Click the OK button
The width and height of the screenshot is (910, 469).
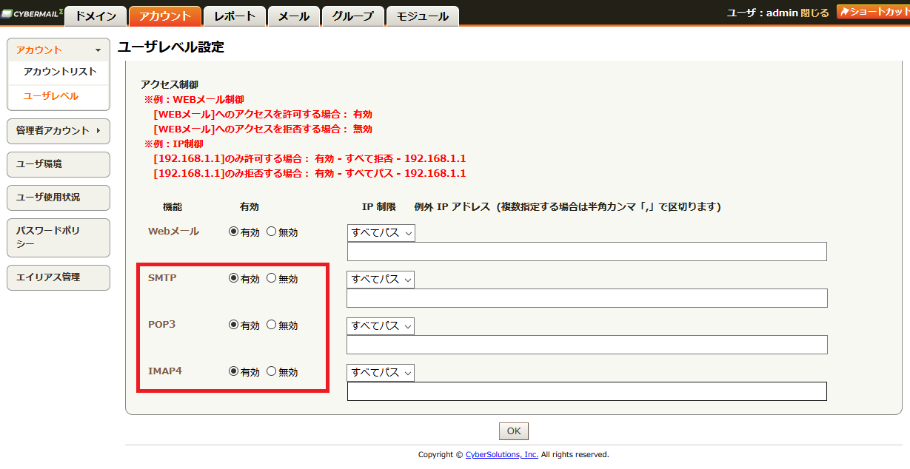tap(514, 431)
